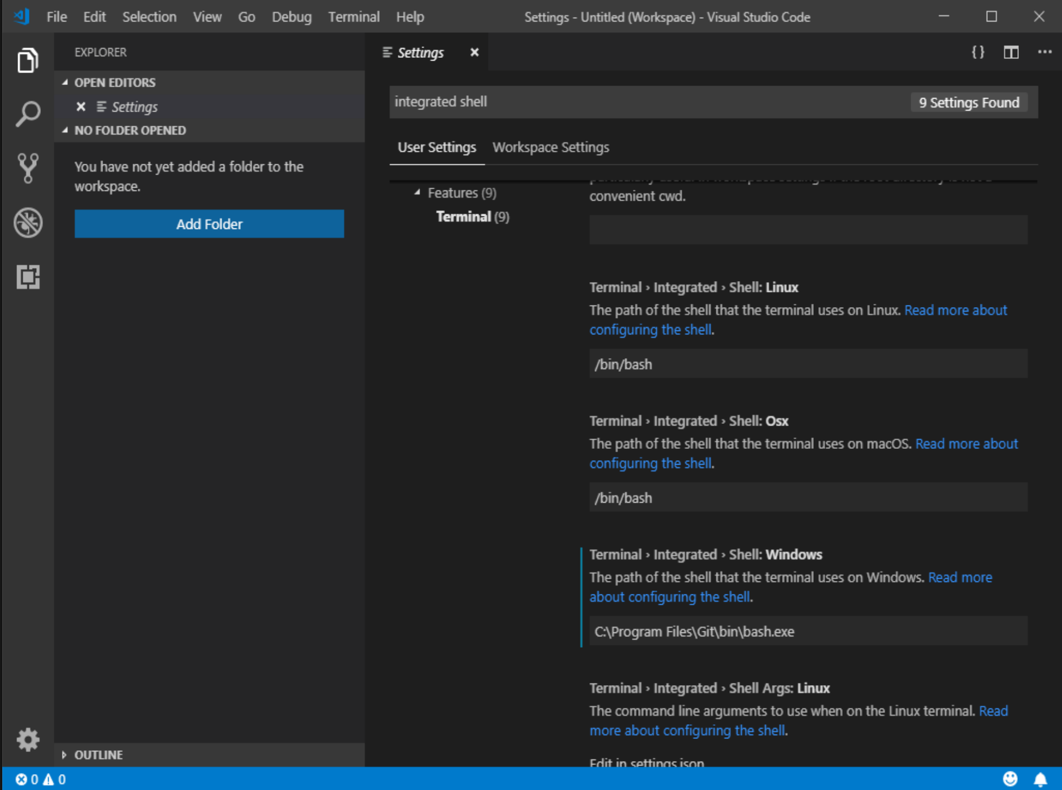Open the feedback smiley in status bar
Image resolution: width=1062 pixels, height=790 pixels.
click(1010, 779)
